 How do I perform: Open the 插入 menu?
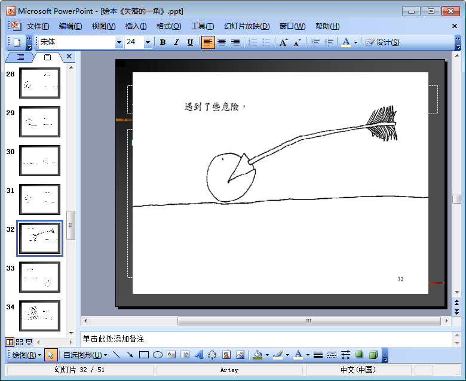pos(136,26)
